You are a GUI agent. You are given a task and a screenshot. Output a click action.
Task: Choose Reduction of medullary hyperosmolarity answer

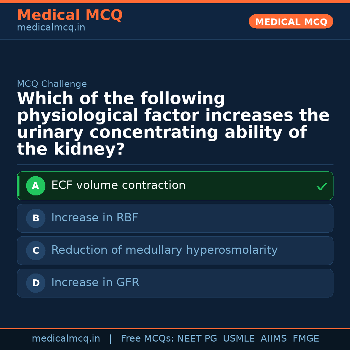(x=164, y=251)
